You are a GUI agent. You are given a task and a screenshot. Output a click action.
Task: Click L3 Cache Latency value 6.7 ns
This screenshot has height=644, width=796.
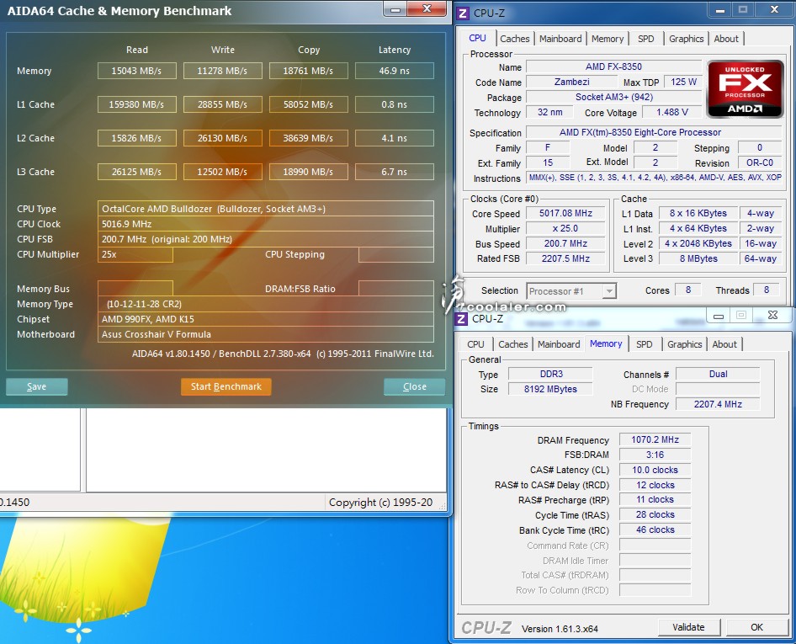tap(395, 172)
